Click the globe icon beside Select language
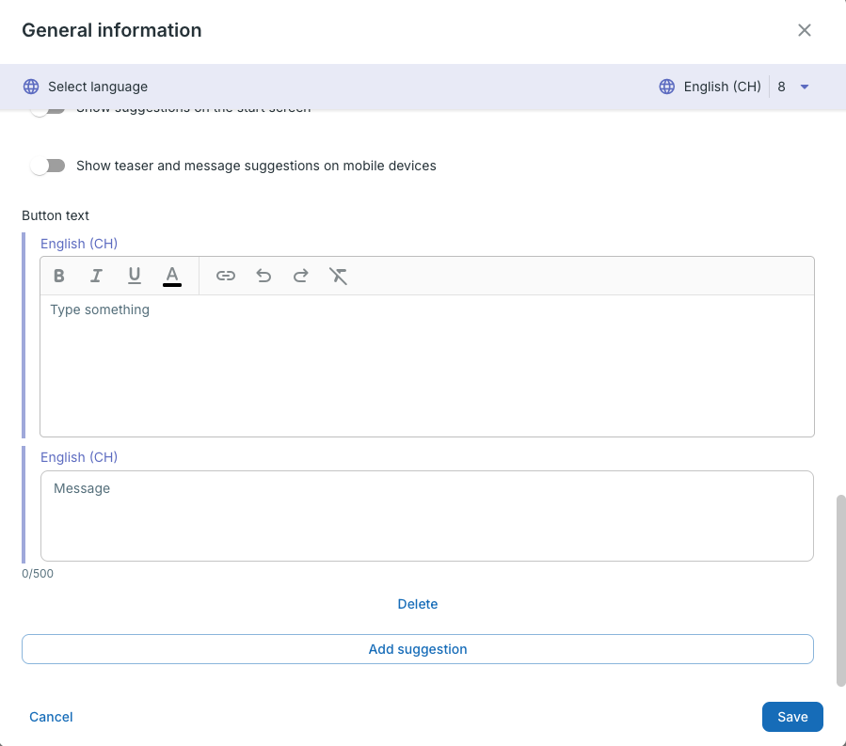 [31, 87]
